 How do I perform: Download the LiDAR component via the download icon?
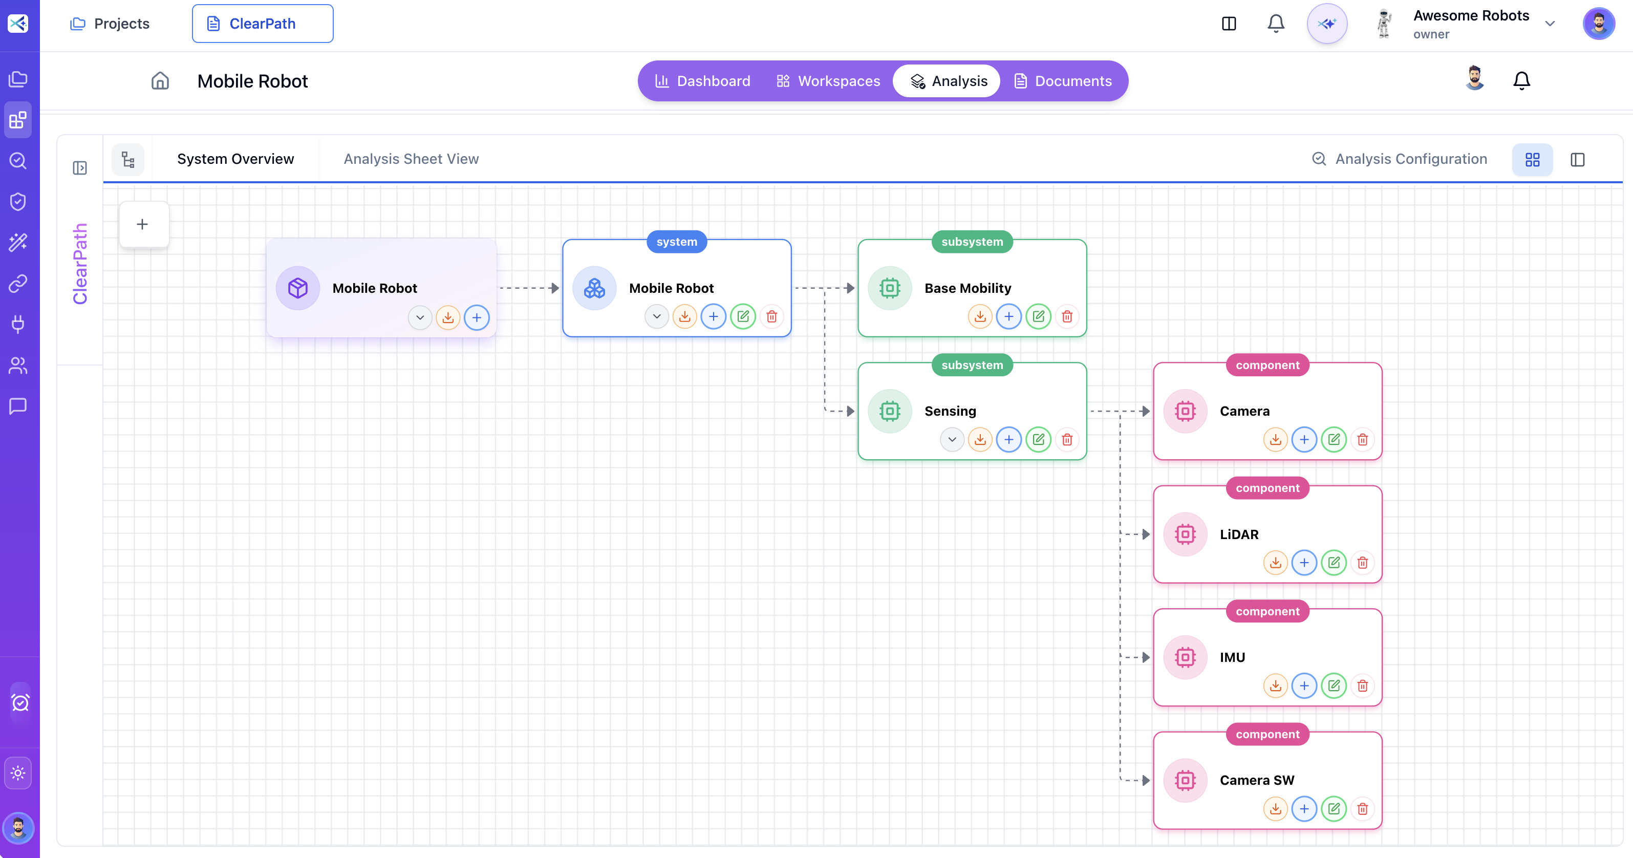pos(1276,563)
